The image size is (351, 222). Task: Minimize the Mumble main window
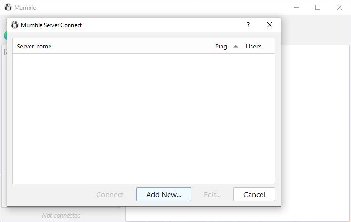pos(296,8)
